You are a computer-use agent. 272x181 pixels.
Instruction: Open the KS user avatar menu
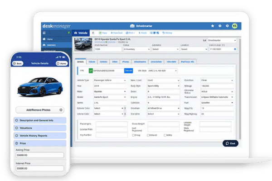click(234, 26)
